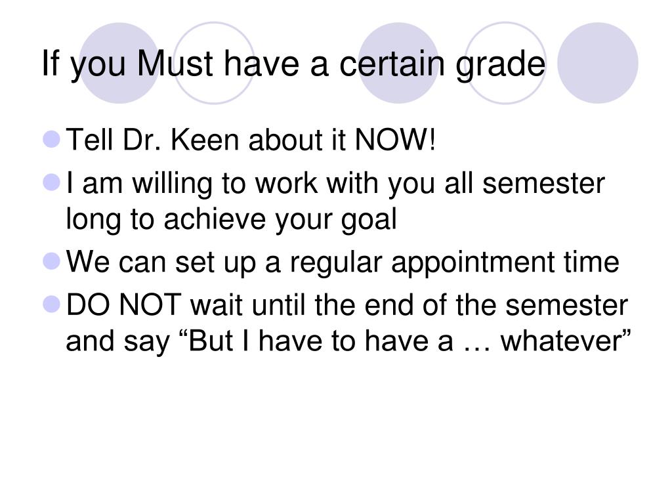
Task: Click the text 'Tell Dr. Keen about it NOW!'
Action: (251, 140)
